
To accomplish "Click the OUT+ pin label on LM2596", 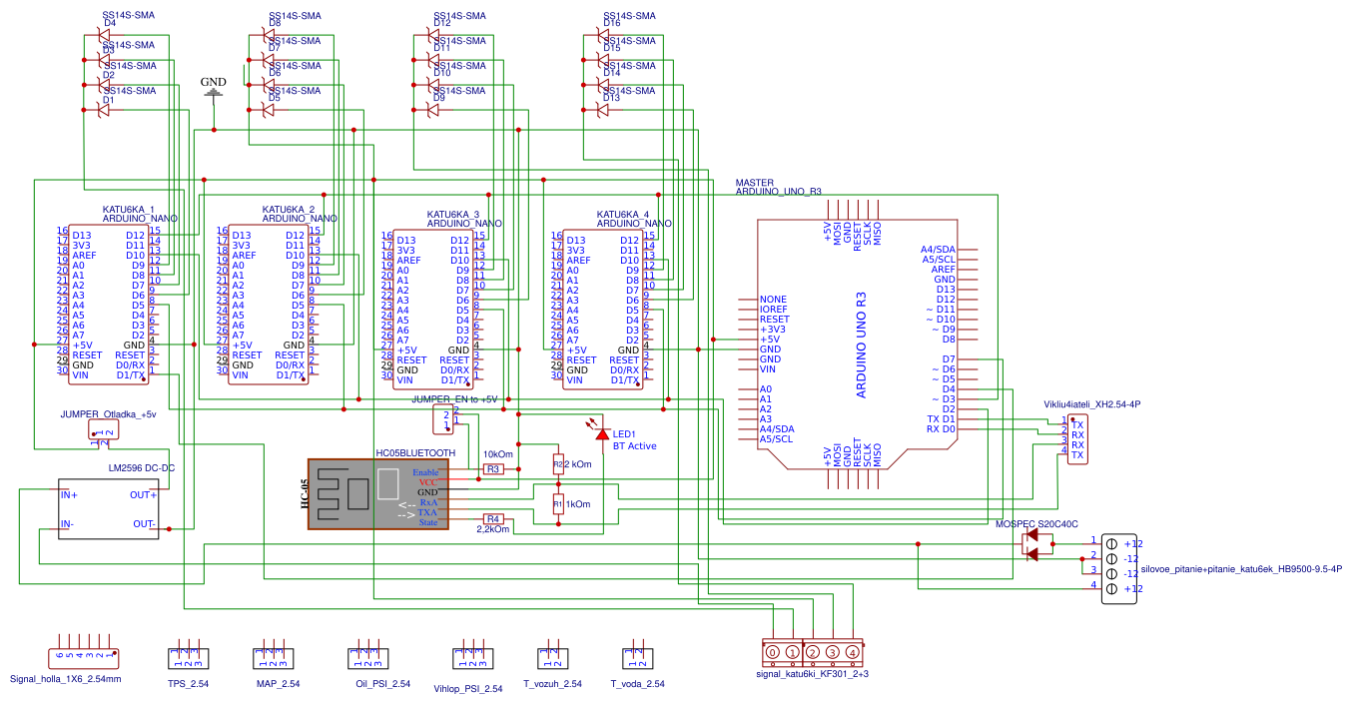I will click(146, 494).
